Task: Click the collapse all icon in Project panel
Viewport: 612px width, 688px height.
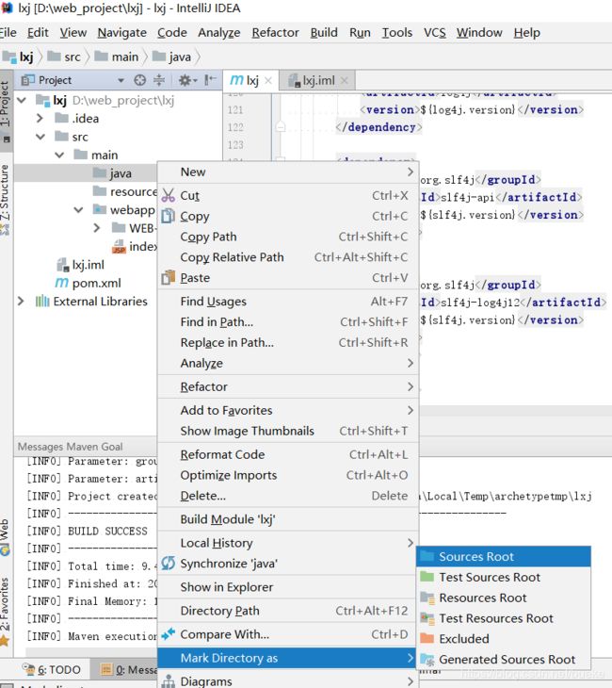Action: coord(159,80)
